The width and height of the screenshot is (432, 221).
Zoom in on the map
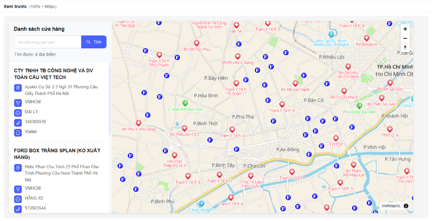[405, 29]
